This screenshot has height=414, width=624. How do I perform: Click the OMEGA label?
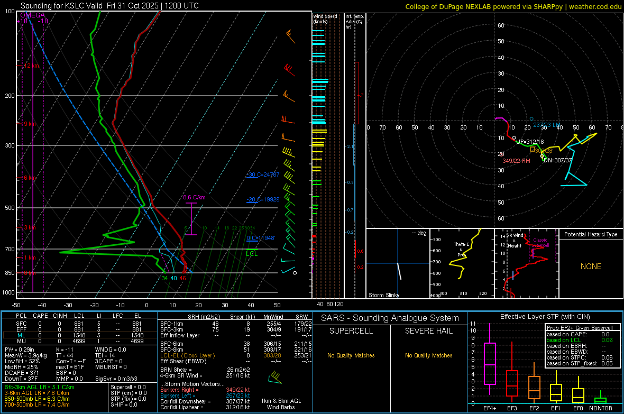(33, 15)
